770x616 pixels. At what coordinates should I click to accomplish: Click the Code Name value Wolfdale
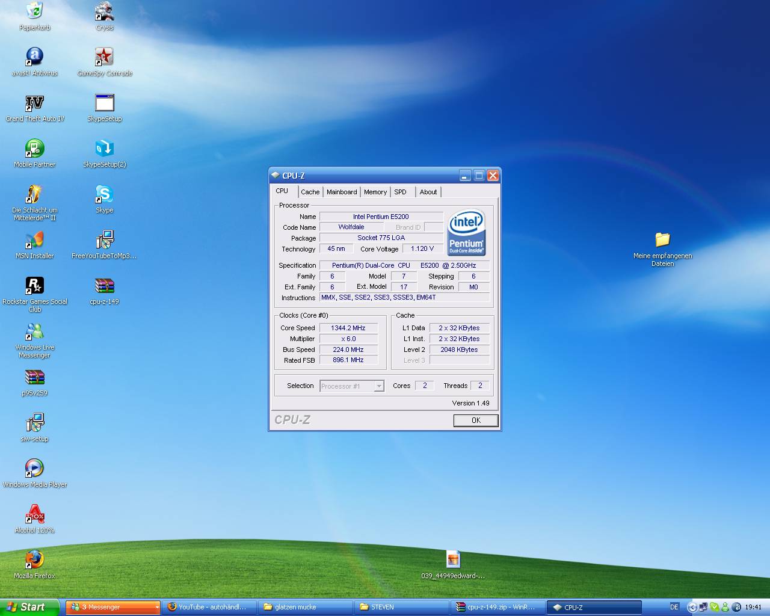coord(351,227)
